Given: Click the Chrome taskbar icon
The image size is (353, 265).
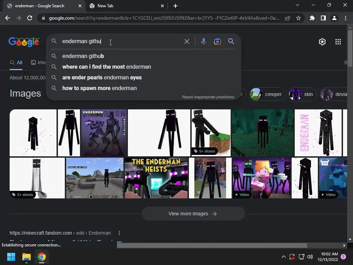Looking at the screenshot, I should tap(42, 257).
